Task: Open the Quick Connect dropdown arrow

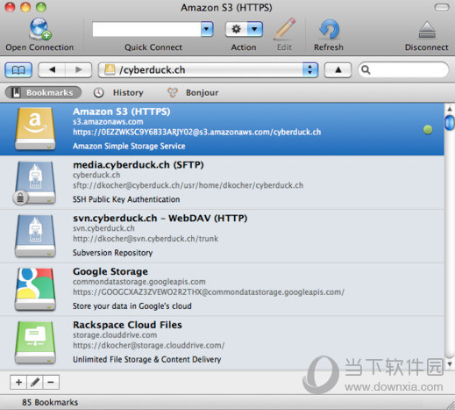Action: [x=207, y=29]
